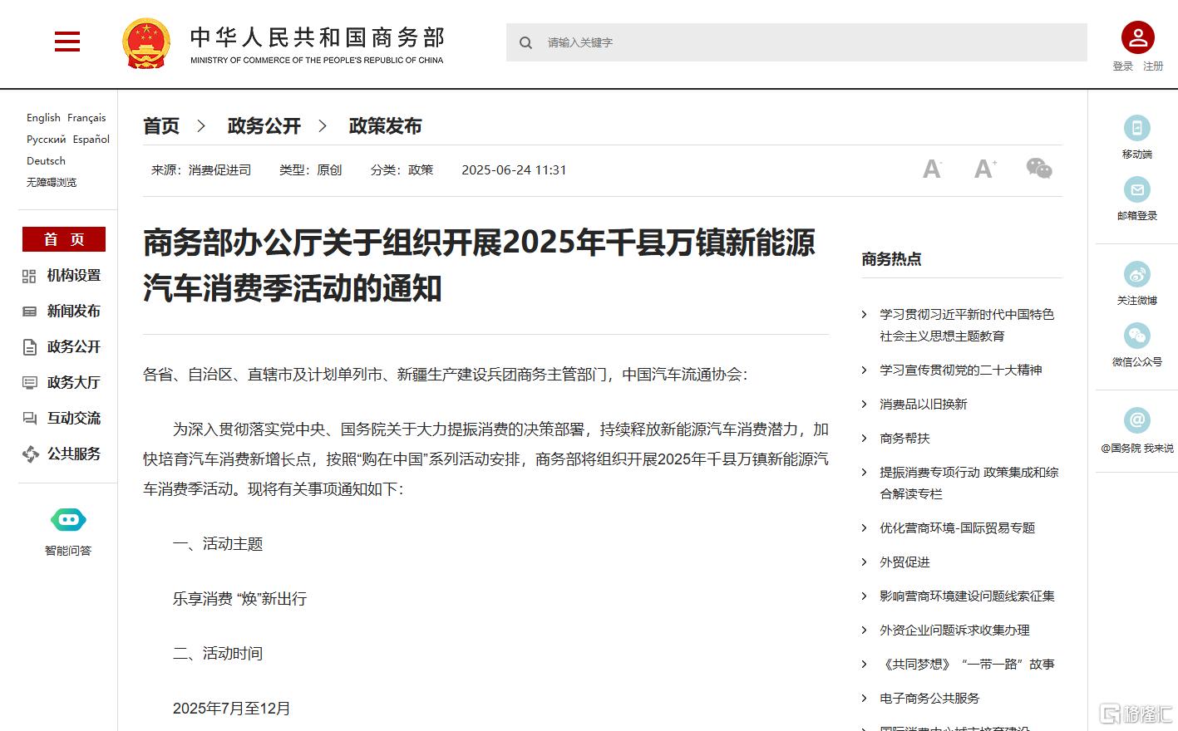Decrease font size with smaller A

[932, 169]
